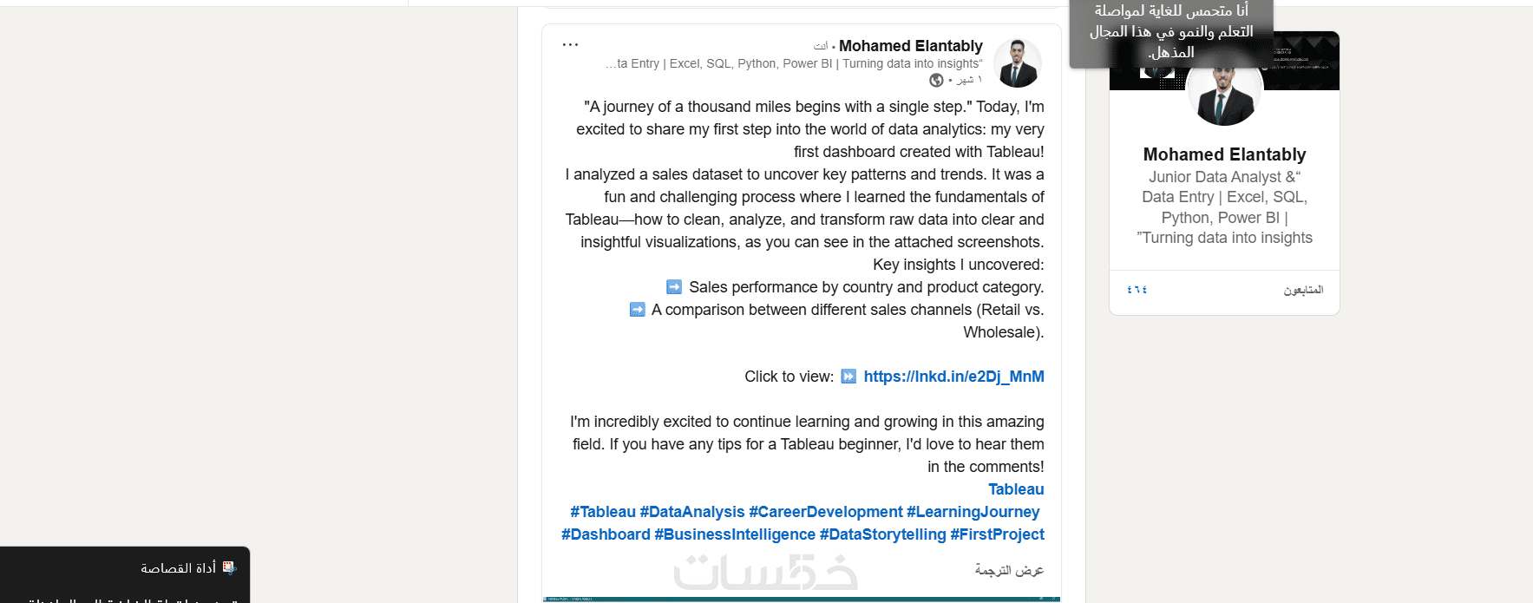The width and height of the screenshot is (1533, 603).
Task: Click the #Dashboard hashtag
Action: 606,534
